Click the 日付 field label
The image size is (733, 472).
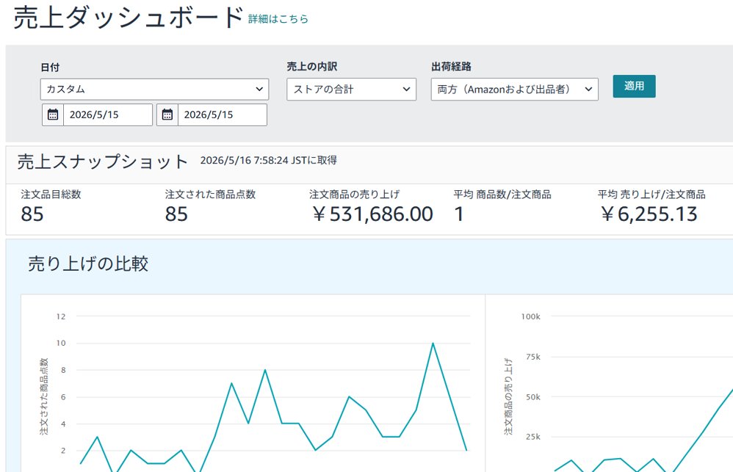click(50, 68)
